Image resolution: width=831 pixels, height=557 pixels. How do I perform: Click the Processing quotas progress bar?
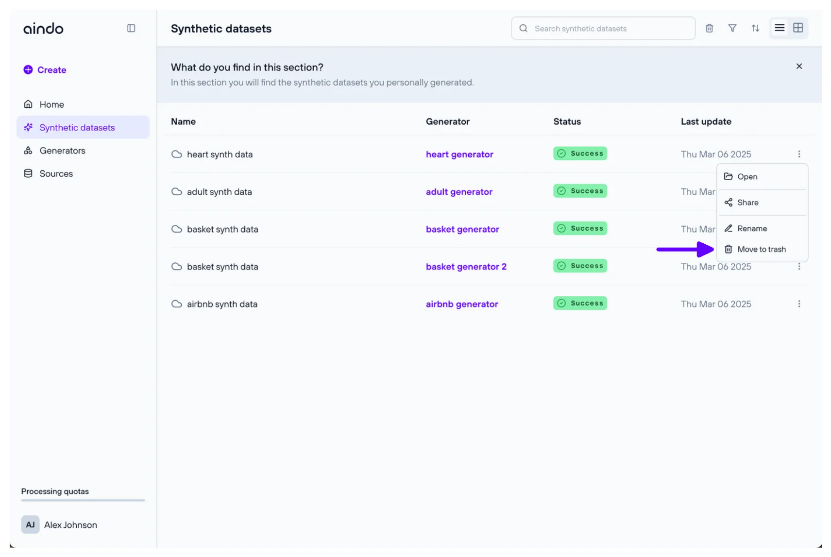[x=83, y=500]
